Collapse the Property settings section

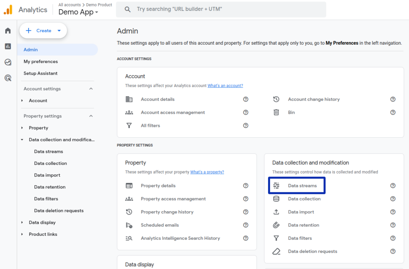[91, 116]
